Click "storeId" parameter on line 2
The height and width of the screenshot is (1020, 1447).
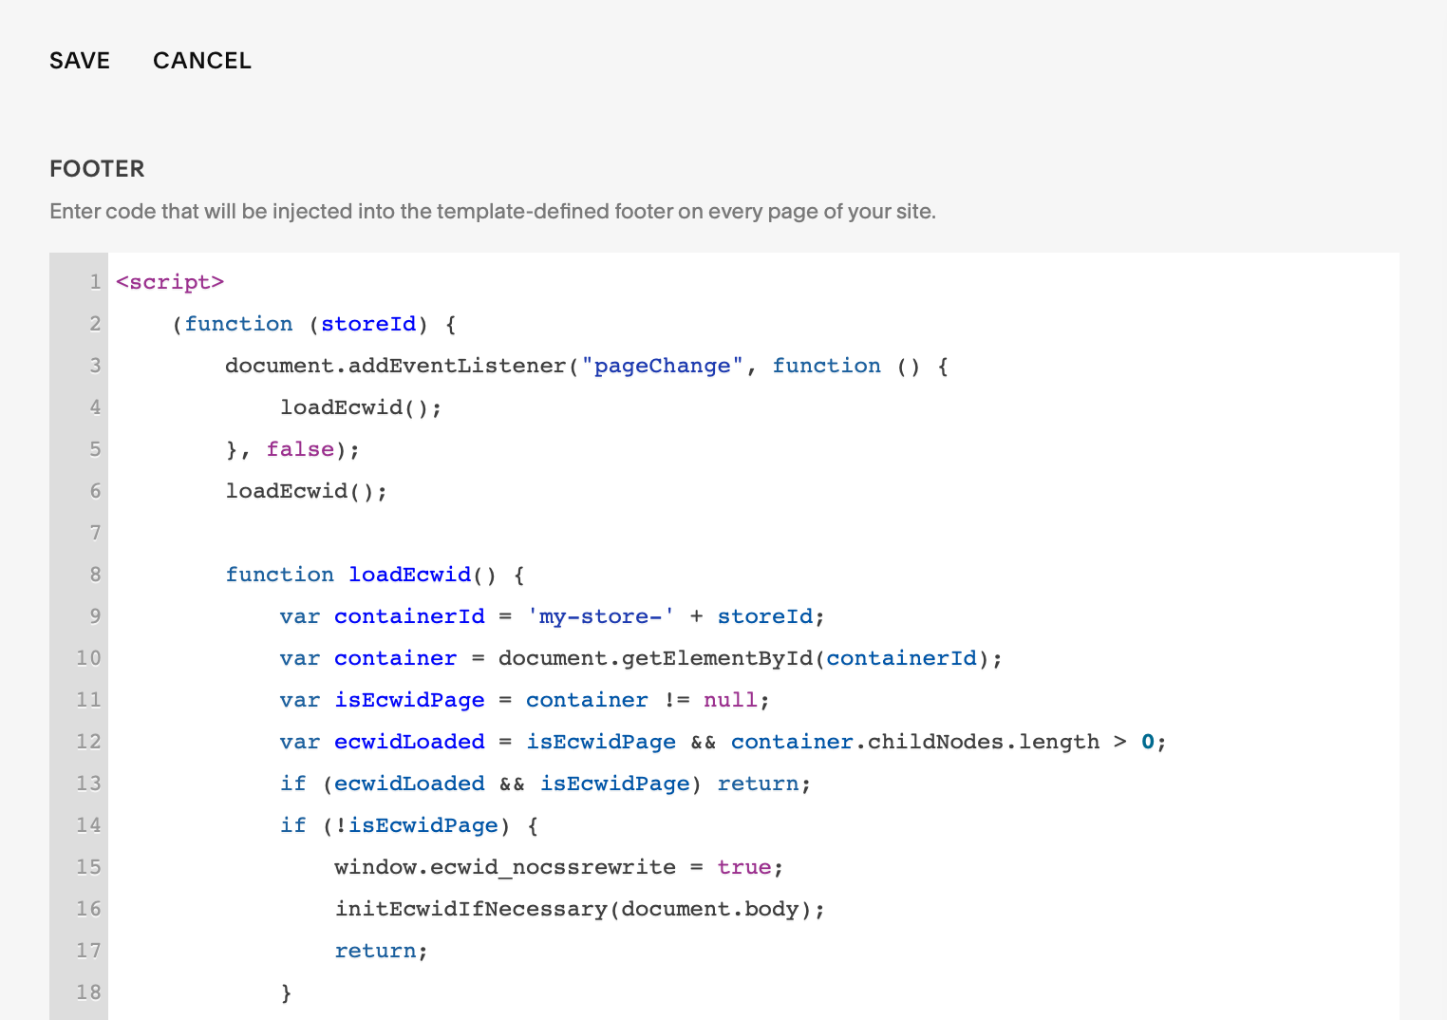[368, 324]
